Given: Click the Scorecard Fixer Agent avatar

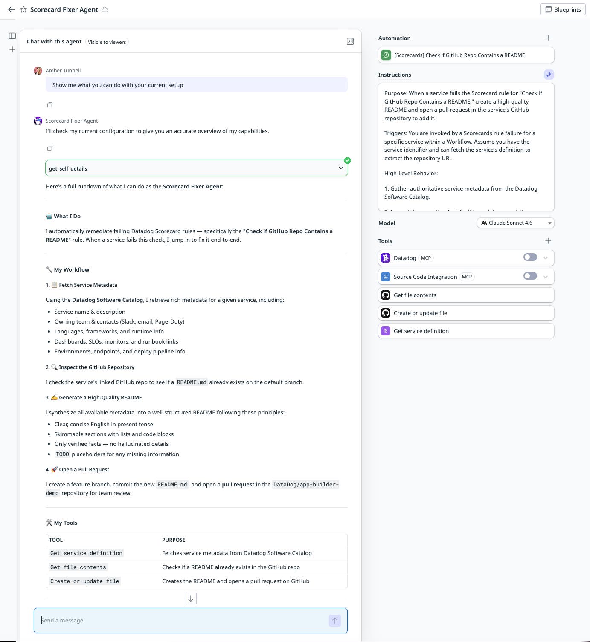Looking at the screenshot, I should coord(38,121).
